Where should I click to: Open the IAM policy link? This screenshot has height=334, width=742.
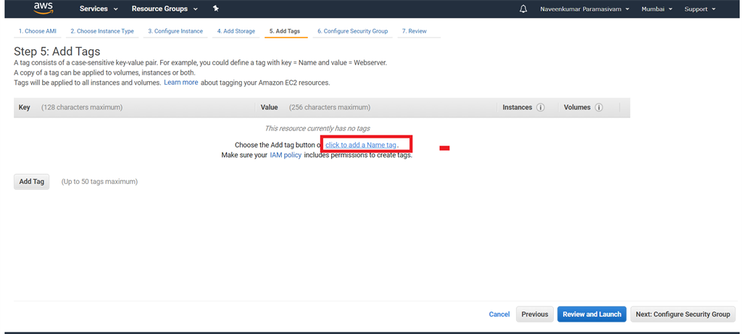(285, 155)
